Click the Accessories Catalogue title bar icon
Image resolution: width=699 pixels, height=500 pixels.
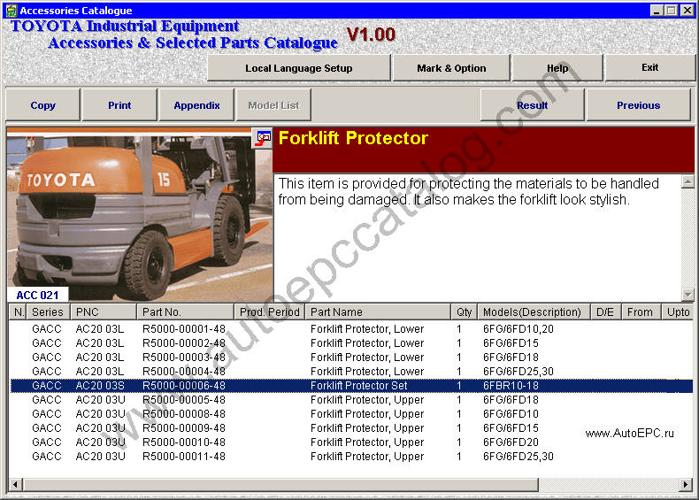[12, 11]
